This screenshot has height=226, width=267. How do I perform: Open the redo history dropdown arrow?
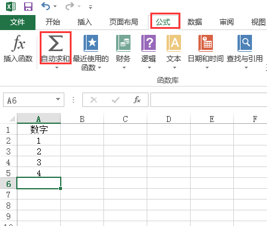(x=79, y=7)
